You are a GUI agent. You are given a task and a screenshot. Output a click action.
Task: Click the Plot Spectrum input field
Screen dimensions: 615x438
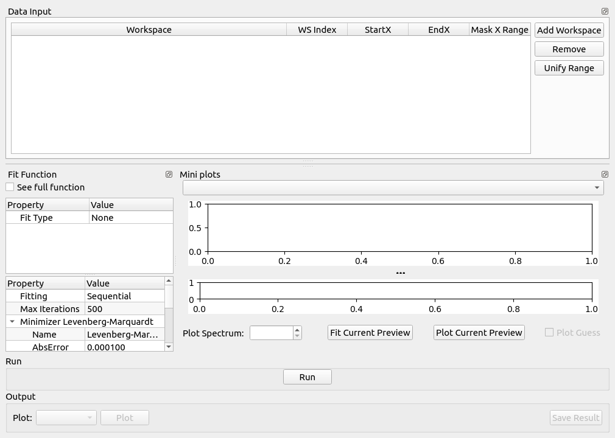click(x=272, y=333)
